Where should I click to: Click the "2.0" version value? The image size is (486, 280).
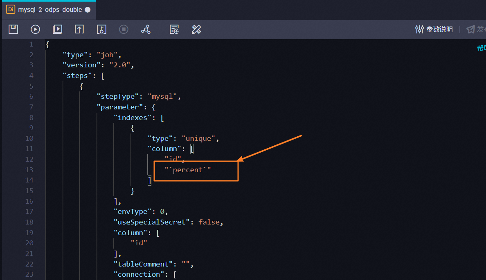(119, 65)
